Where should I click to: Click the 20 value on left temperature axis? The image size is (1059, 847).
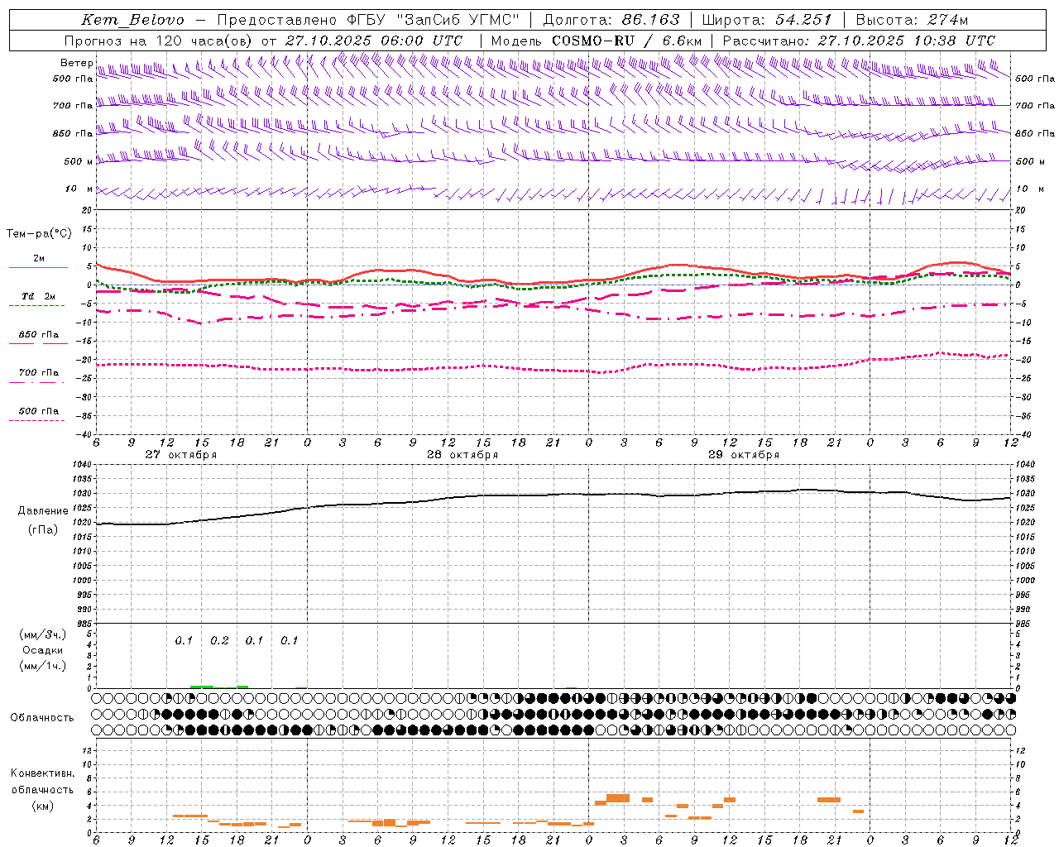click(87, 210)
